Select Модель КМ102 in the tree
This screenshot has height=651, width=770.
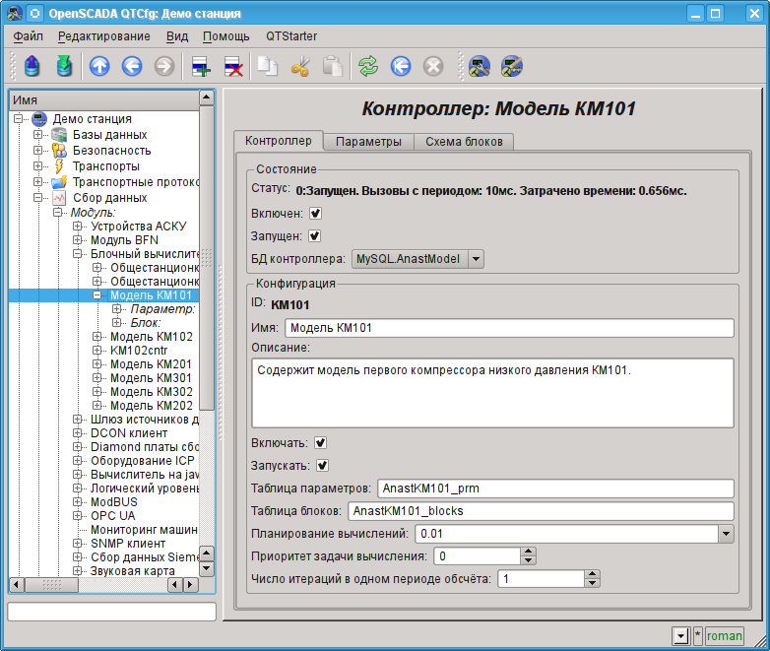click(x=151, y=336)
